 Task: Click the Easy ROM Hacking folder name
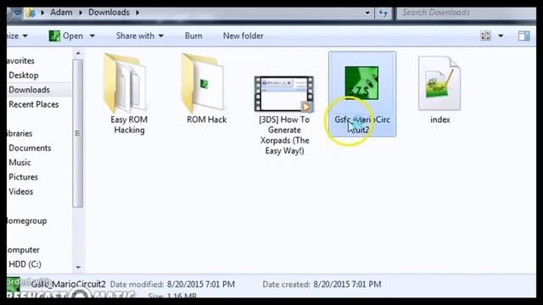pyautogui.click(x=129, y=125)
